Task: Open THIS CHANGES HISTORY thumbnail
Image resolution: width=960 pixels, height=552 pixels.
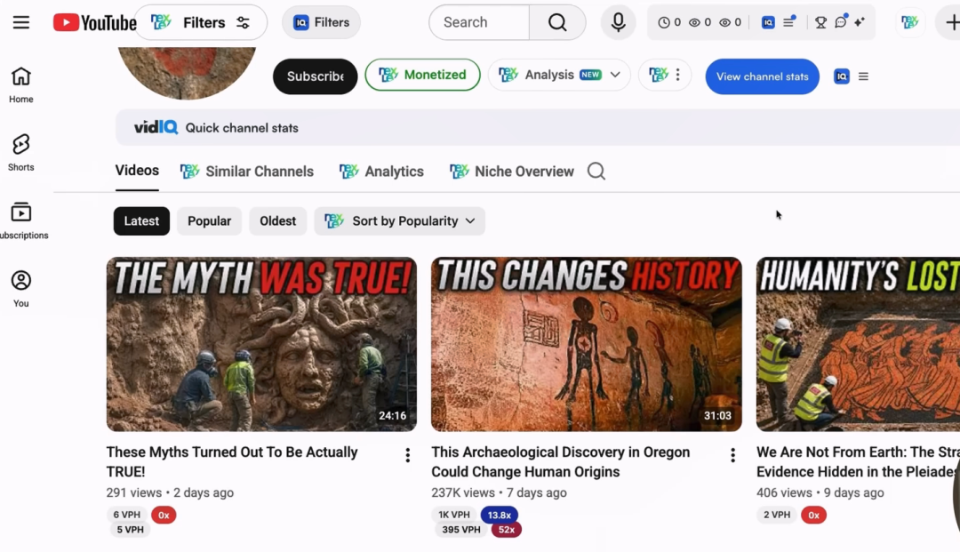Action: (587, 344)
